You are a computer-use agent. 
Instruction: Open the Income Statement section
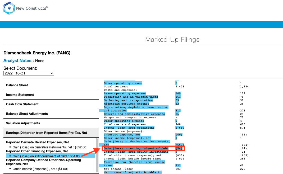(x=51, y=95)
